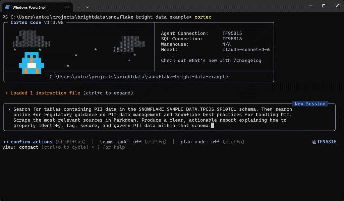Click the Warehouse N/A value
Viewport: 344px width, 201px height.
pyautogui.click(x=226, y=44)
